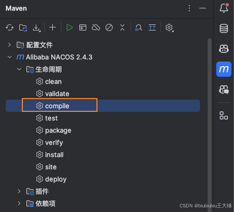
Task: Open Maven panel options menu
Action: point(189,8)
